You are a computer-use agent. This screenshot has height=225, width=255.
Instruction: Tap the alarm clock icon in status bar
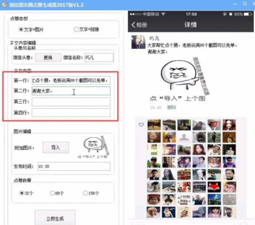231,14
